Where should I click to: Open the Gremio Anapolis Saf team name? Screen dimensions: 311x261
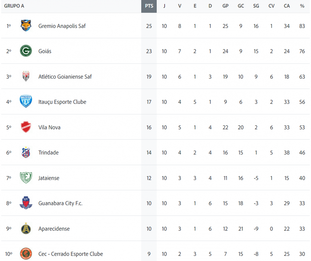coord(62,26)
